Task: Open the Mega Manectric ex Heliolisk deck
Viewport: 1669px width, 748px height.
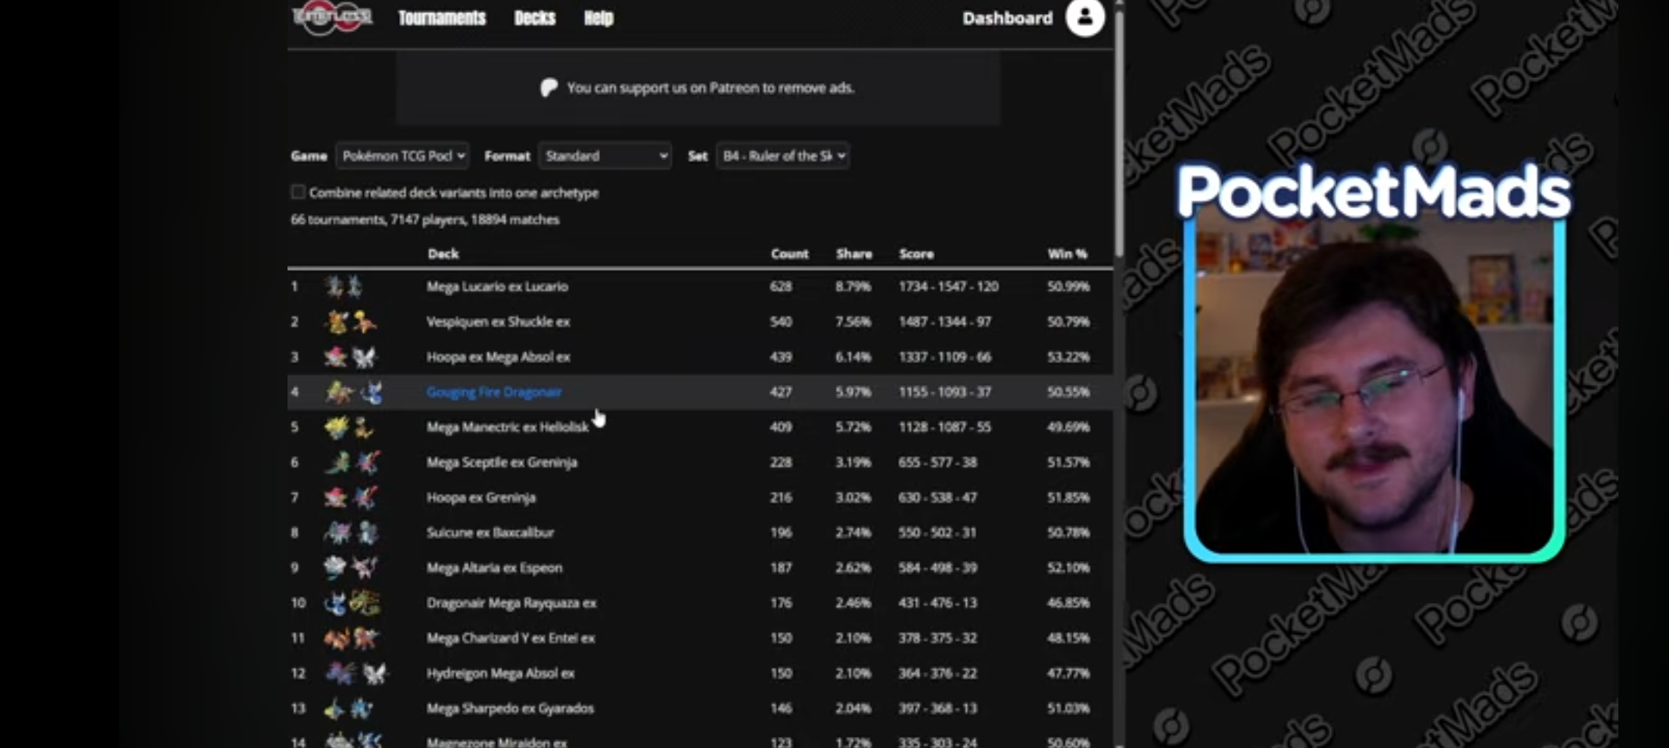Action: [x=507, y=427]
